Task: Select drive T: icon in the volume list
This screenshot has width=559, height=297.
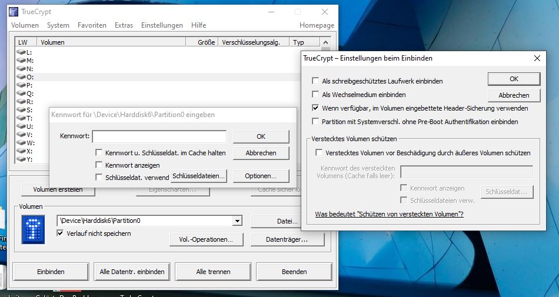Action: (21, 118)
